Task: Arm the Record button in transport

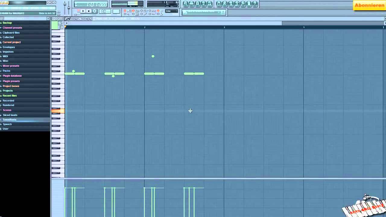Action: (x=94, y=11)
